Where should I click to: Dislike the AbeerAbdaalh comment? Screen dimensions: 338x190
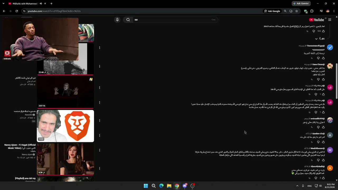pyautogui.click(x=316, y=178)
